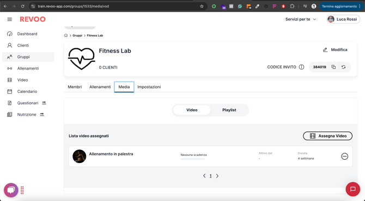Go to next page with right chevron
Image resolution: width=365 pixels, height=201 pixels.
(217, 176)
